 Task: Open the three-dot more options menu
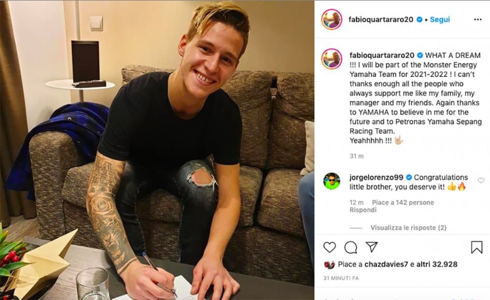pyautogui.click(x=478, y=19)
